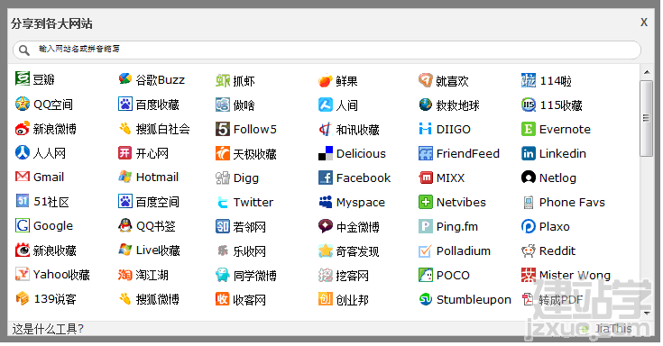The height and width of the screenshot is (346, 663).
Task: Focus the site name search field
Action: click(327, 50)
